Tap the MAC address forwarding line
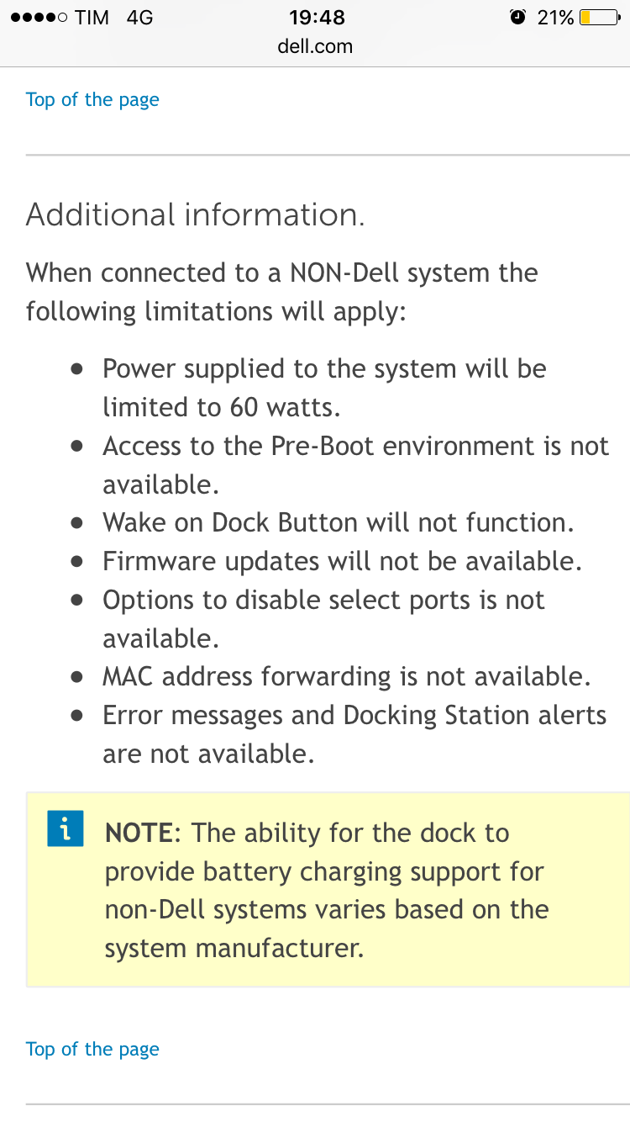 [347, 676]
